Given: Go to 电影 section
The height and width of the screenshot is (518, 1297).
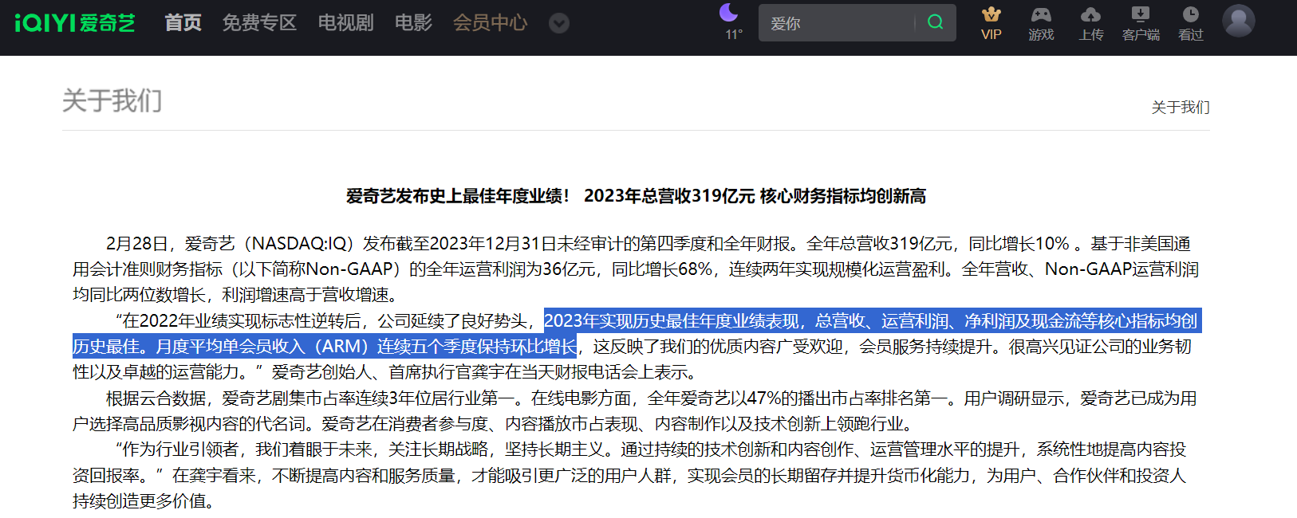Looking at the screenshot, I should tap(413, 23).
